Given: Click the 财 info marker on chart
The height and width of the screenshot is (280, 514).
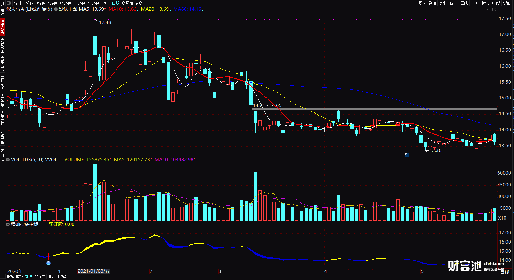Looking at the screenshot, I should tap(407, 155).
